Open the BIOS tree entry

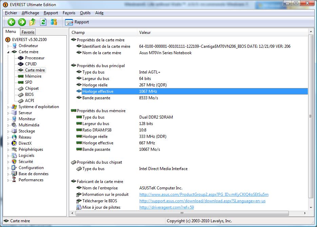(x=29, y=95)
